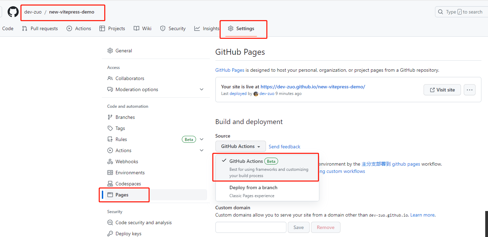This screenshot has height=237, width=488.
Task: Click the Send feedback link
Action: pos(284,147)
